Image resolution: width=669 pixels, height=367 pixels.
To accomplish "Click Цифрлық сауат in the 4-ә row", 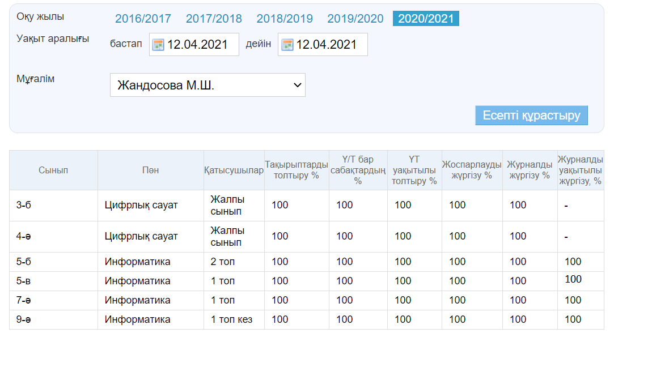I will click(141, 237).
